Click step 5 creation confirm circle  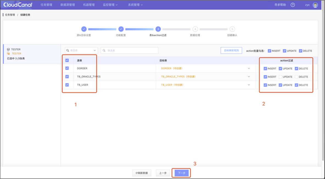[232, 29]
